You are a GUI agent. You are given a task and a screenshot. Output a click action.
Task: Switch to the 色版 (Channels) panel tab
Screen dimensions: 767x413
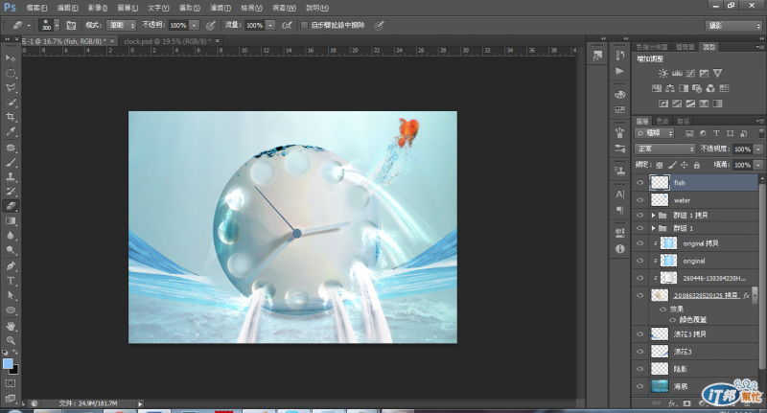[662, 120]
